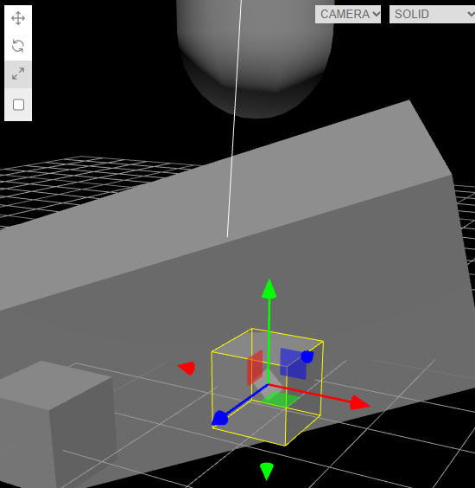Select the scale tool
This screenshot has width=475, height=488.
point(18,74)
